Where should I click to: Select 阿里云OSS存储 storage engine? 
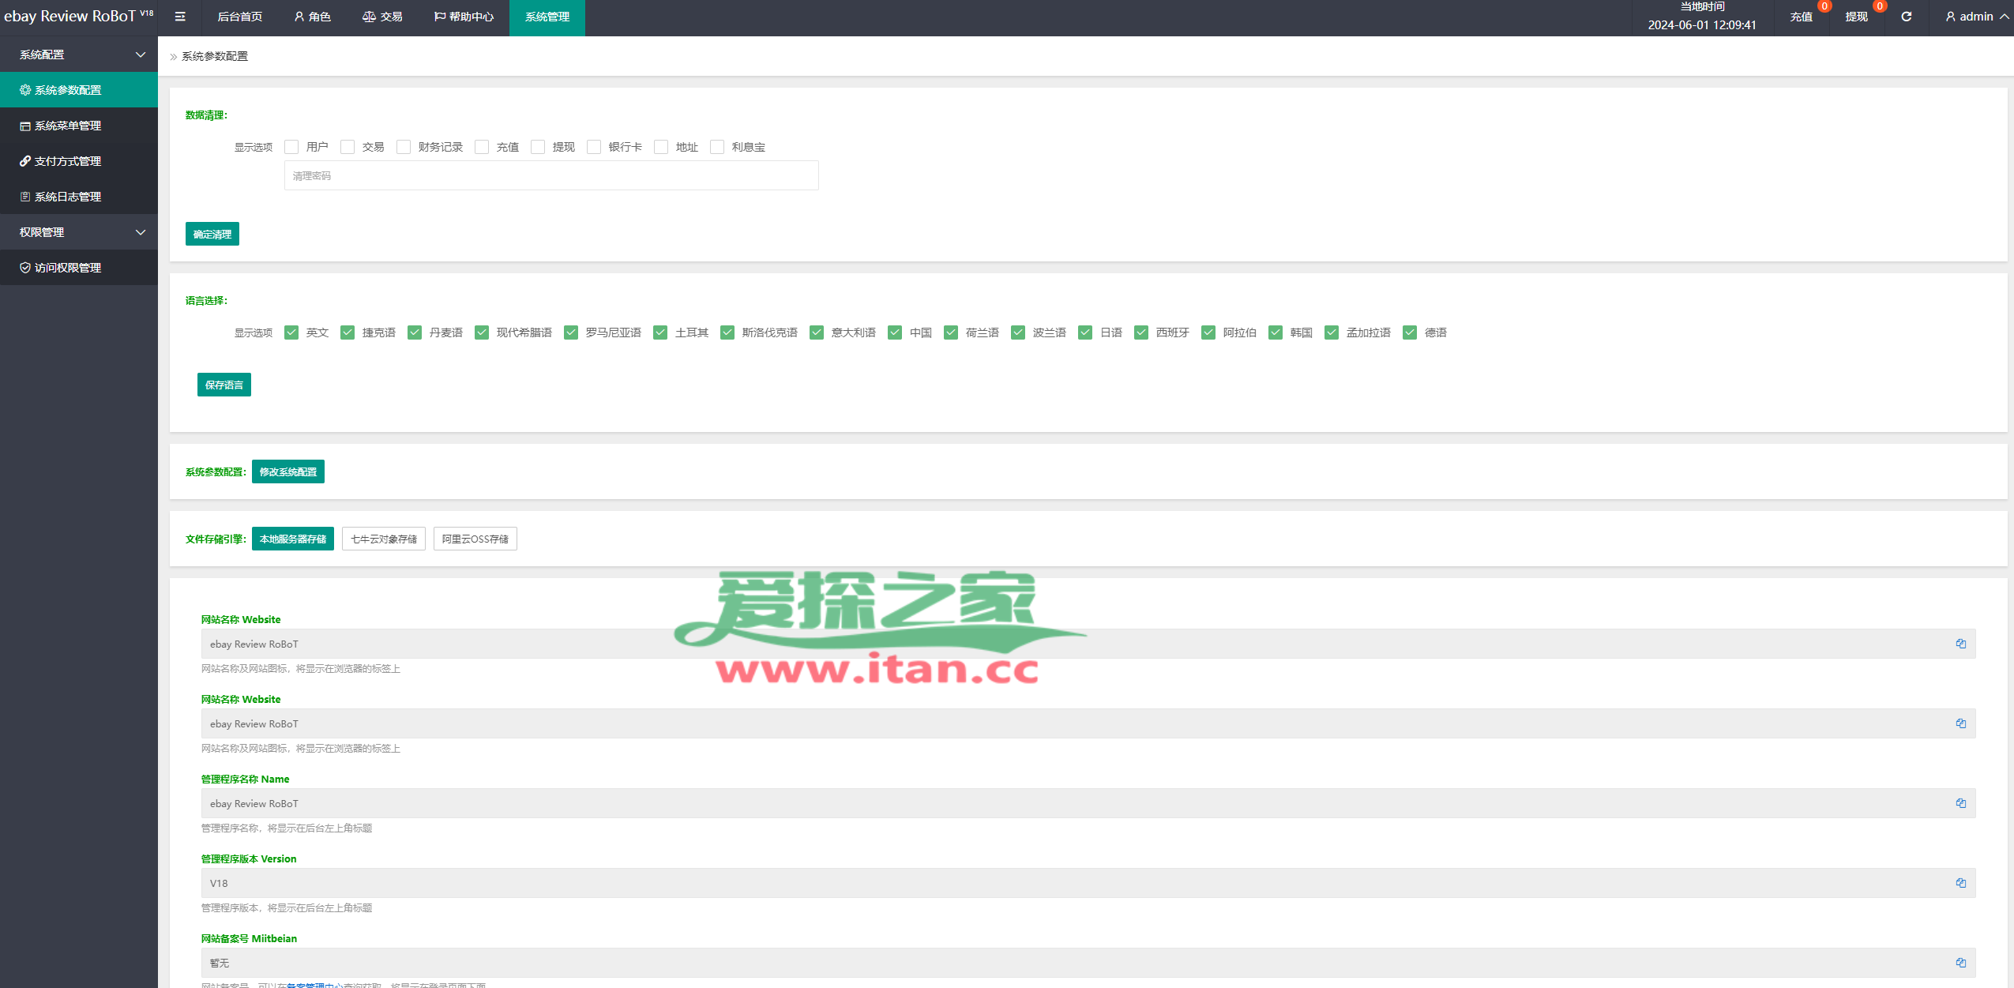[475, 539]
